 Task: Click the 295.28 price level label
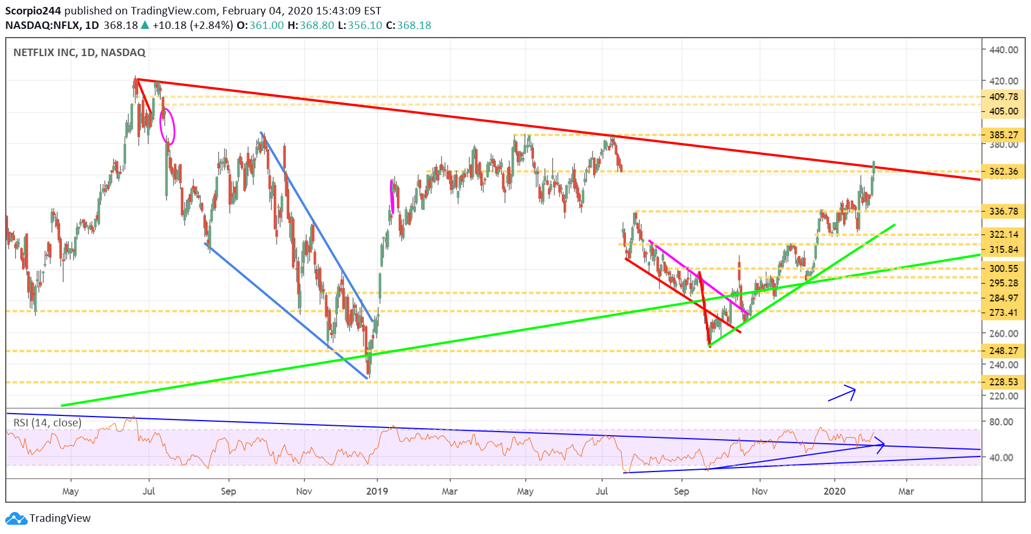pyautogui.click(x=1004, y=283)
